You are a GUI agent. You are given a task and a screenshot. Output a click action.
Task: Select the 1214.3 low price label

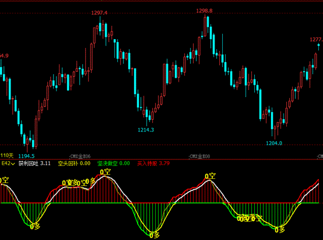click(x=146, y=130)
